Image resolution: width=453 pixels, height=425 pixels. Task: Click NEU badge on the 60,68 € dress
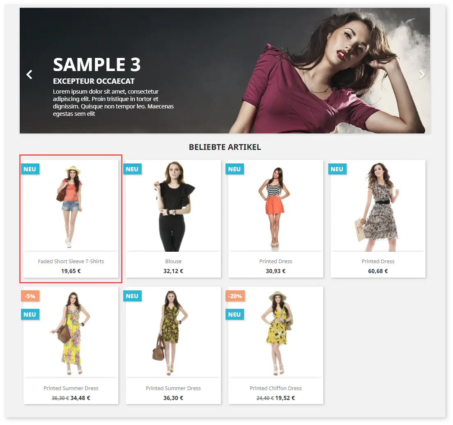click(x=337, y=169)
